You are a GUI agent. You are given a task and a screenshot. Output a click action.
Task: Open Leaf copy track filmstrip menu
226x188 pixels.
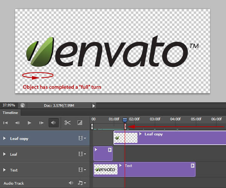pos(82,138)
